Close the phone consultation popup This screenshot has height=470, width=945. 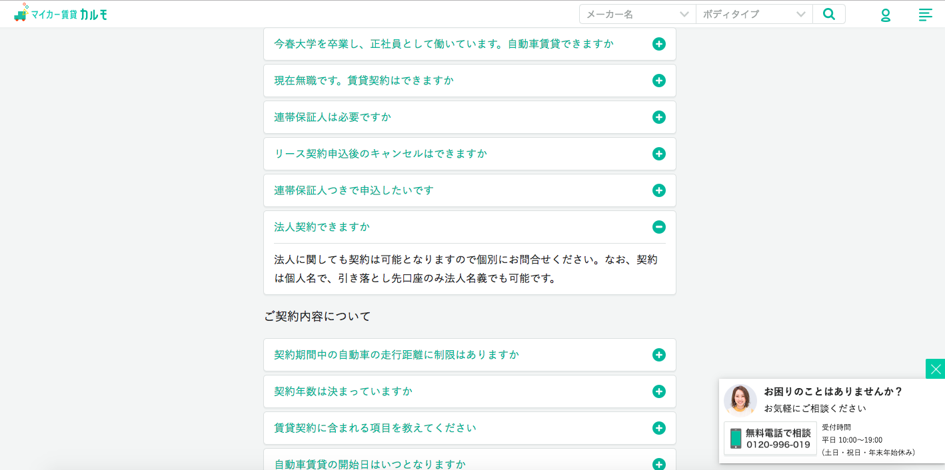(935, 369)
